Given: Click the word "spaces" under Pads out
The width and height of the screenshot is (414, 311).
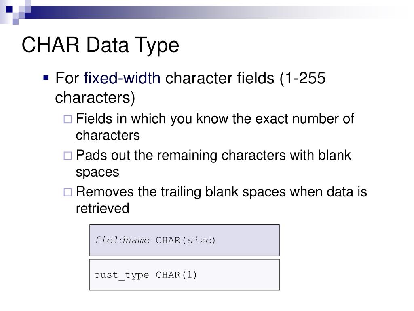Looking at the screenshot, I should (x=97, y=172).
